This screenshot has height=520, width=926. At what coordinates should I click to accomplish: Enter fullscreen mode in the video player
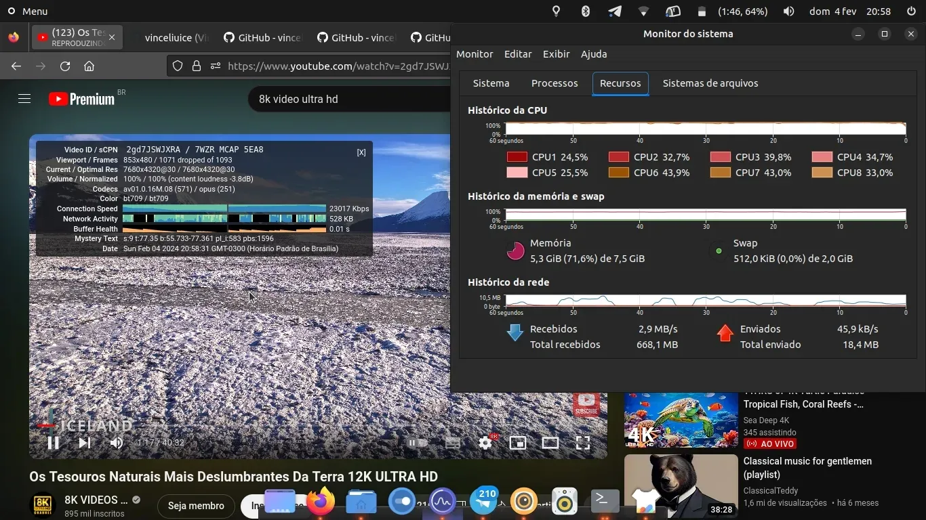[582, 443]
